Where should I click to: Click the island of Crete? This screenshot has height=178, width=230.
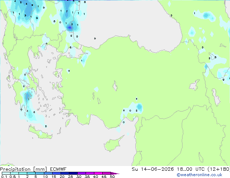pyautogui.click(x=40, y=133)
